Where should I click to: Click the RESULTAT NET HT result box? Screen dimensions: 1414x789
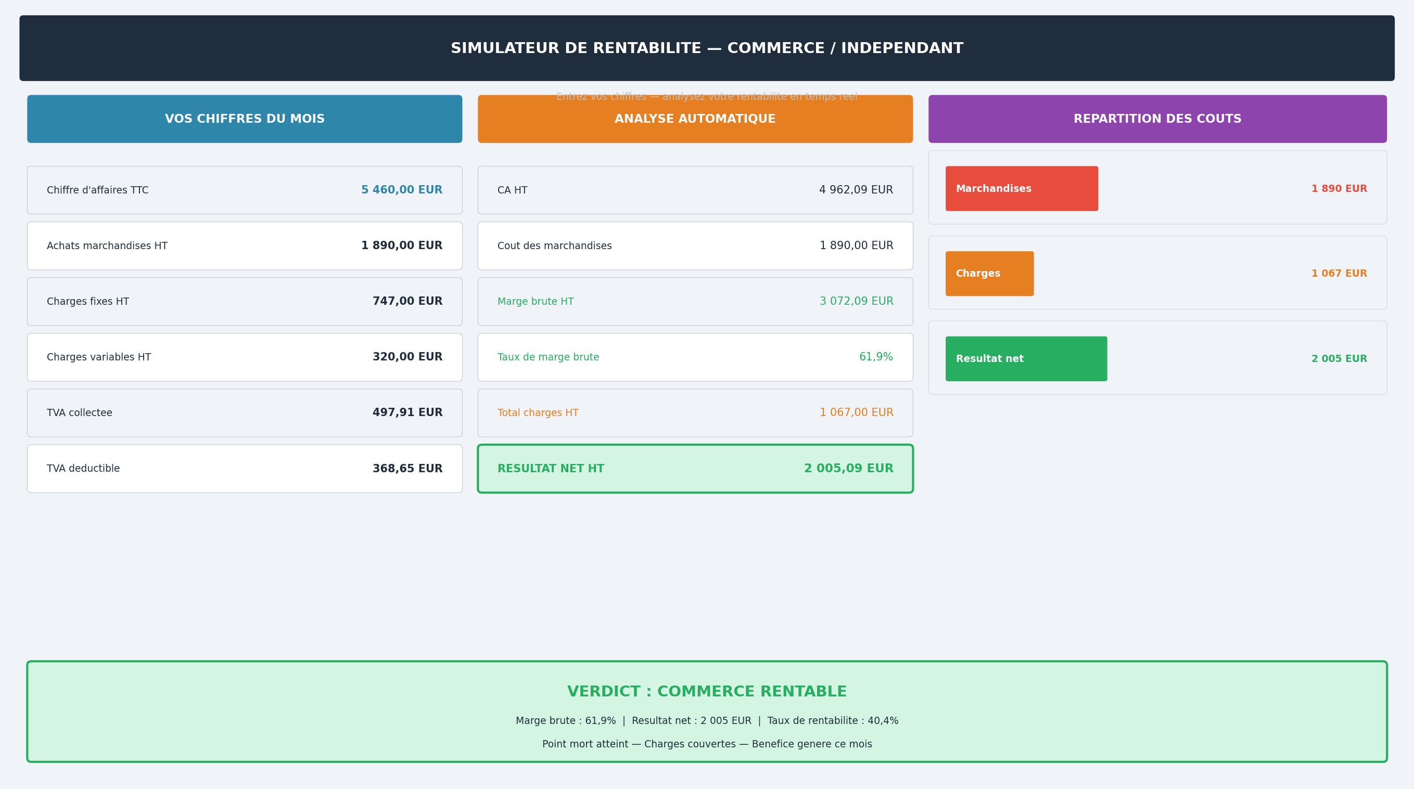click(695, 469)
